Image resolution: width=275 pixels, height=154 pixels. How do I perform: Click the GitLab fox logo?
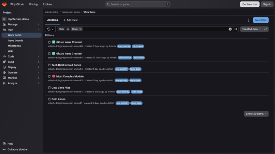click(4, 4)
